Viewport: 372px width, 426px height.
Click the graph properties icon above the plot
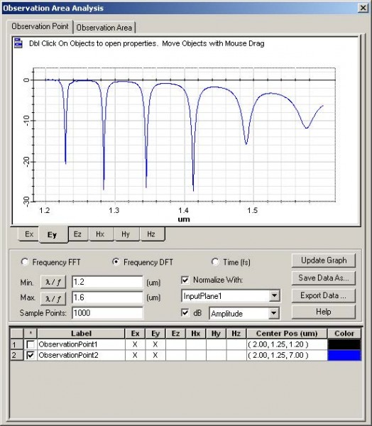[18, 43]
